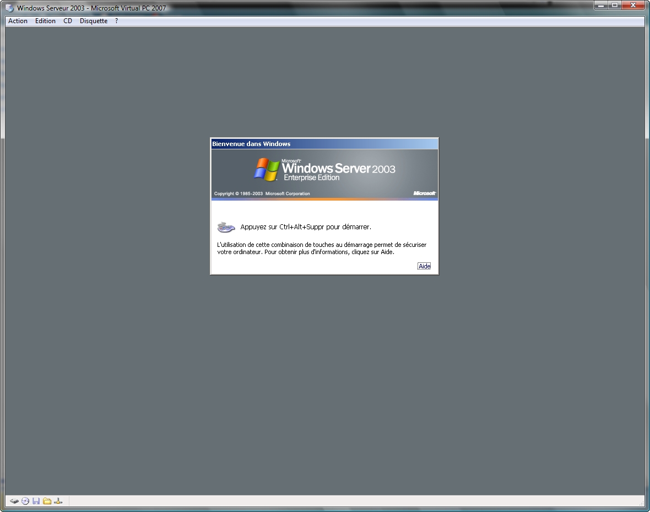Open the Edition menu

pos(45,21)
